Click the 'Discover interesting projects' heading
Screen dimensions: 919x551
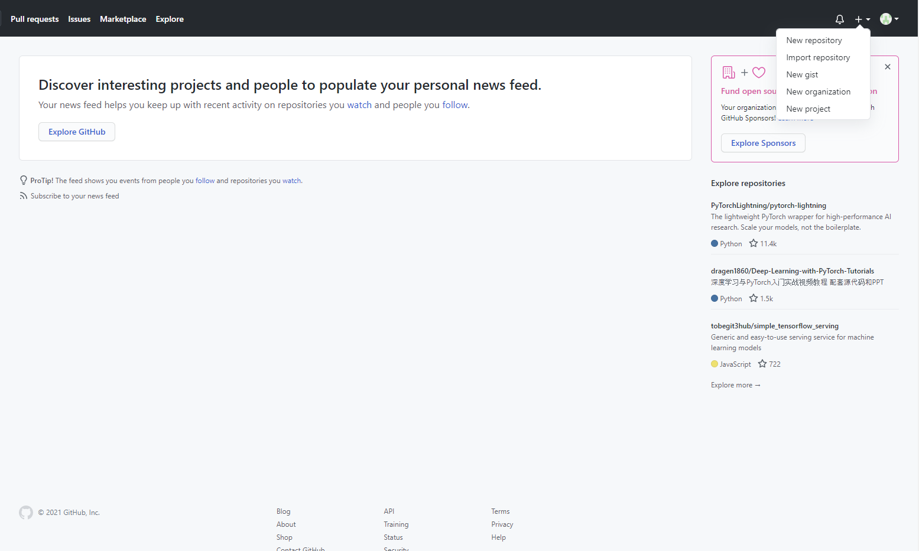[290, 85]
